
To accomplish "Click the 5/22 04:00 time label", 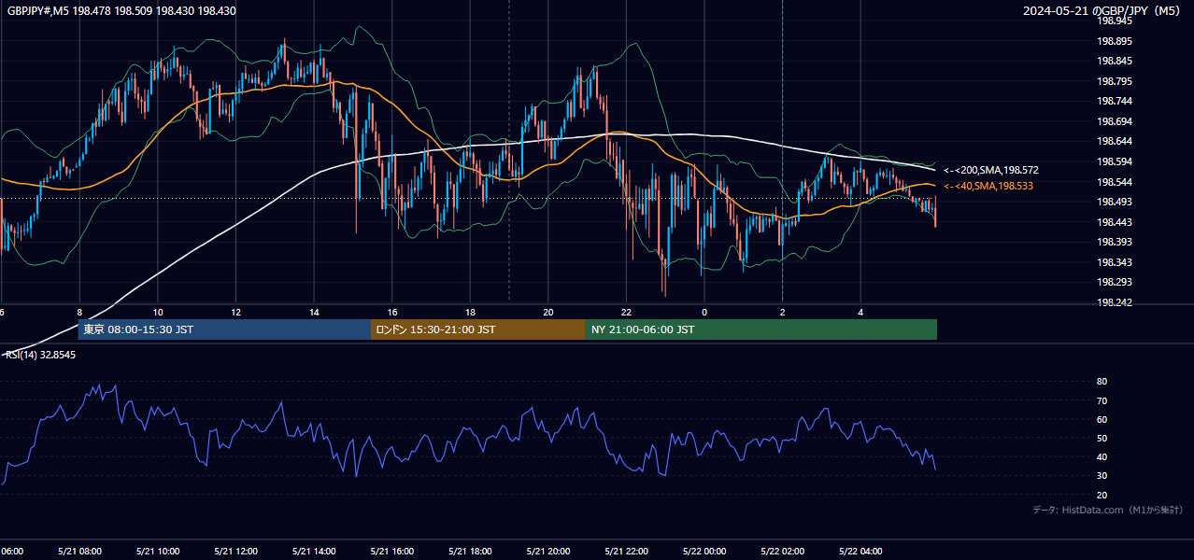I will coord(860,552).
